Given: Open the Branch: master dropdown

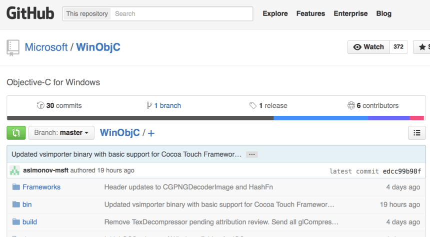Looking at the screenshot, I should (61, 133).
